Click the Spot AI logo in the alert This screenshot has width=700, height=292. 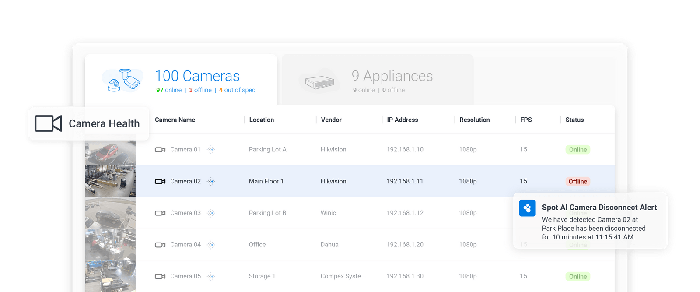(527, 208)
